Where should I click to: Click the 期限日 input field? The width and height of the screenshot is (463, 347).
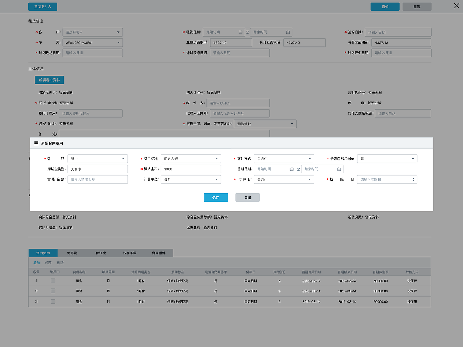(x=387, y=179)
